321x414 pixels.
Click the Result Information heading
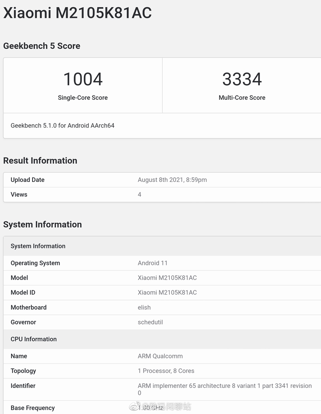coord(40,161)
